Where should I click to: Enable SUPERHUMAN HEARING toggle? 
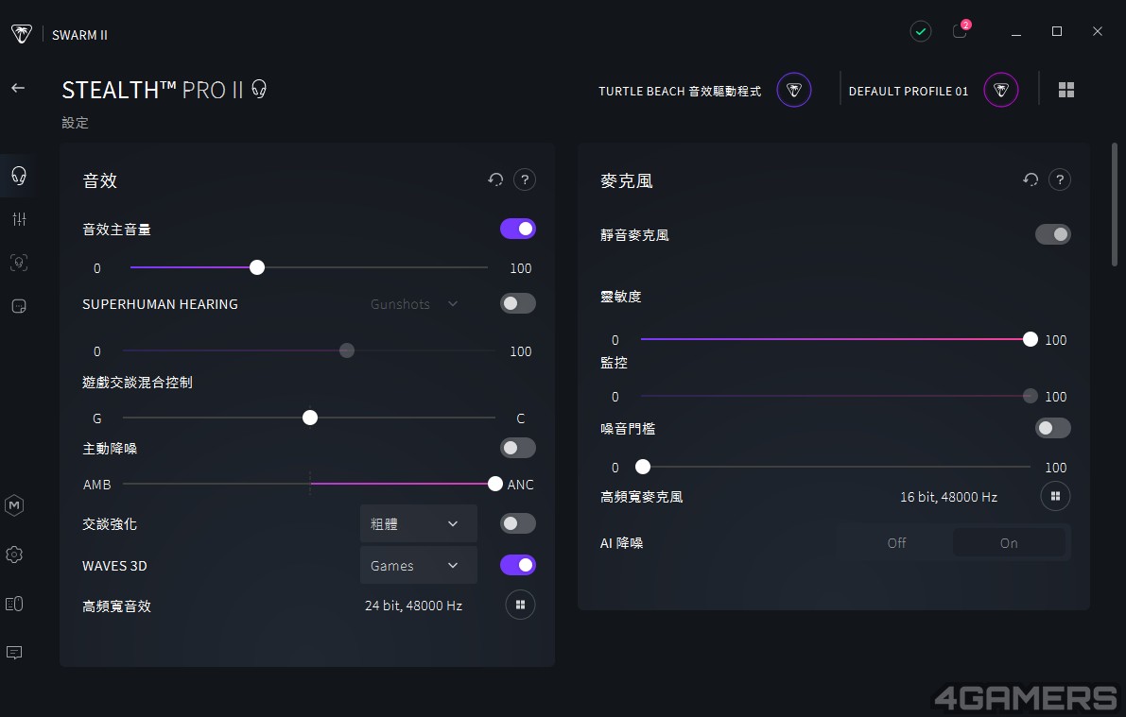pos(518,303)
